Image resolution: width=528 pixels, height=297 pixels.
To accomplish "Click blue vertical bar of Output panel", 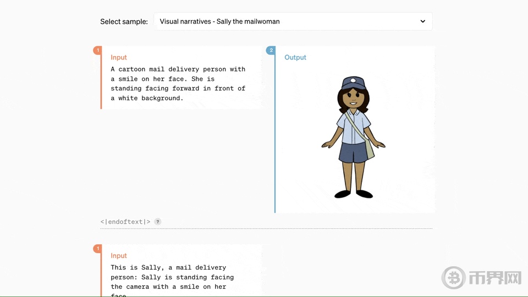I will coord(275,132).
